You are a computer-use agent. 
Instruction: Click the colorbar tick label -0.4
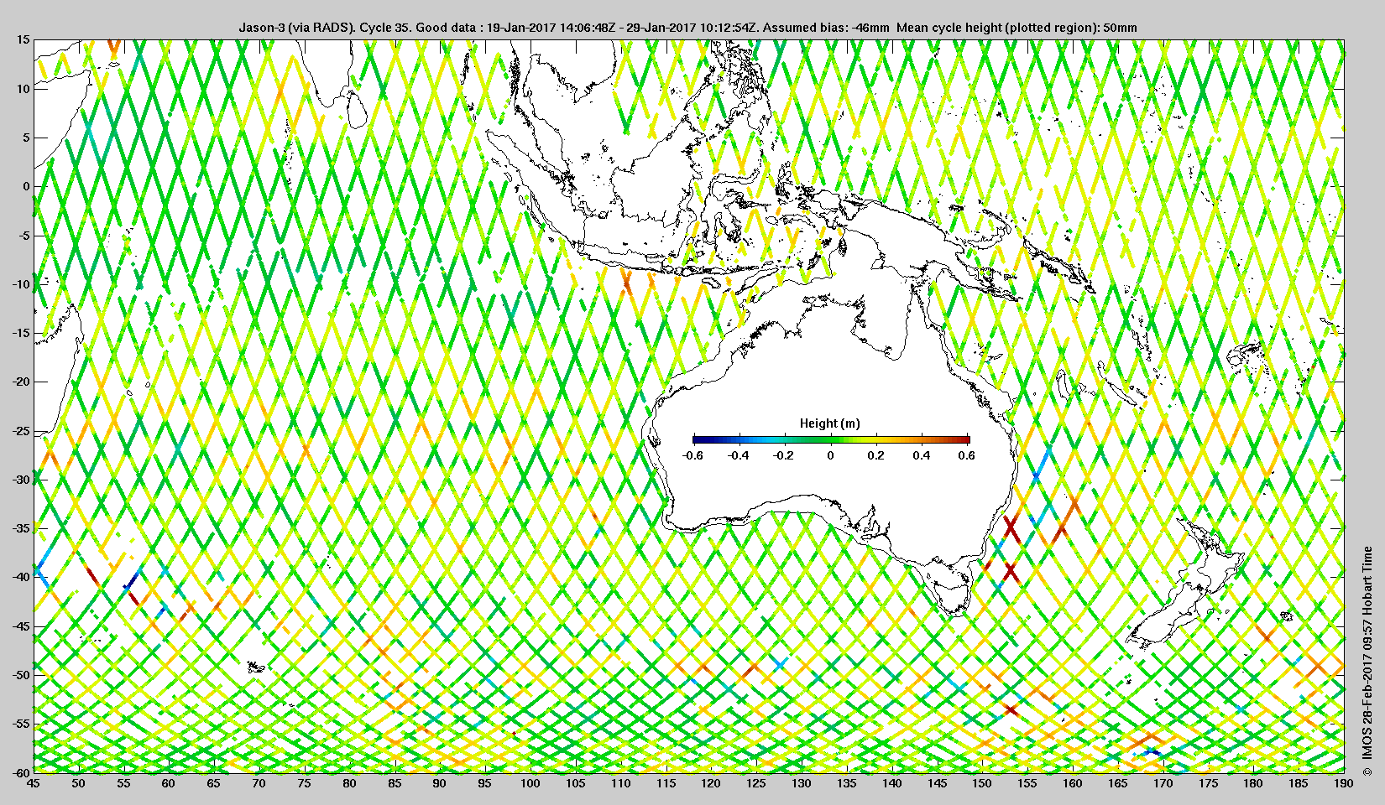[739, 455]
